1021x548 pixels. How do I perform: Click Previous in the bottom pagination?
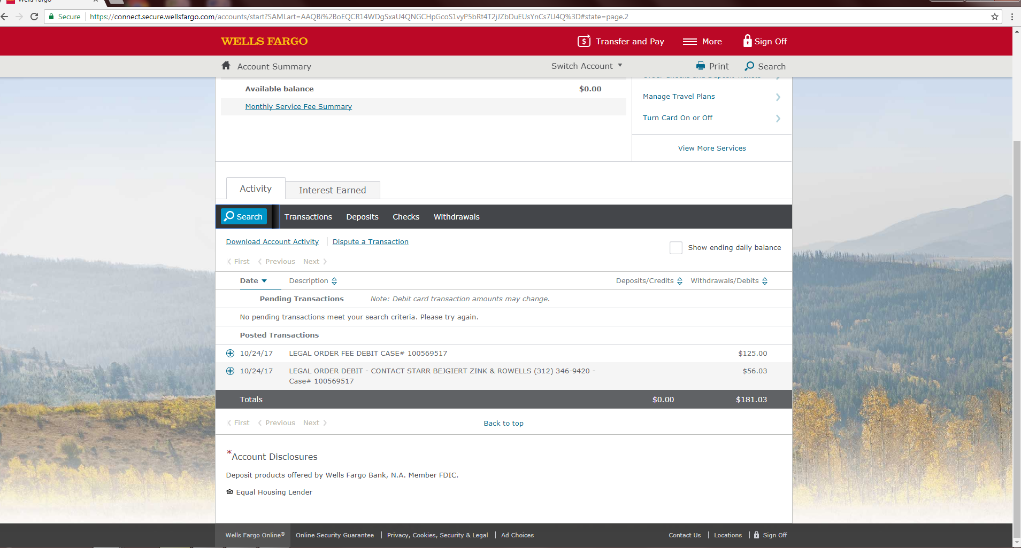pyautogui.click(x=277, y=423)
